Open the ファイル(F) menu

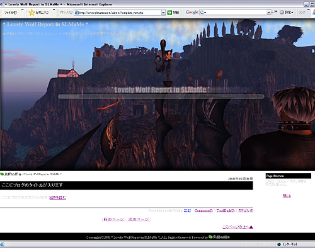[x=11, y=13]
